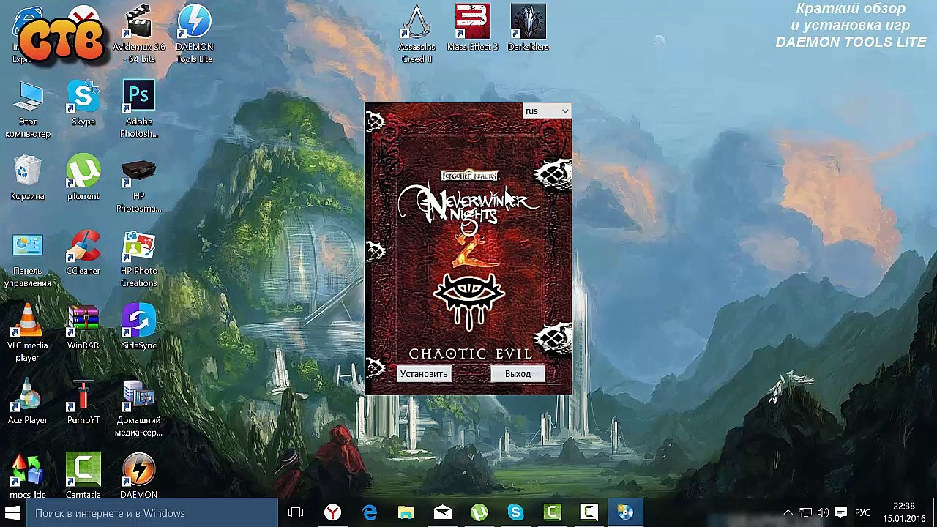Launch Yandex Browser from the taskbar
Screen dimensions: 937x527
click(333, 513)
